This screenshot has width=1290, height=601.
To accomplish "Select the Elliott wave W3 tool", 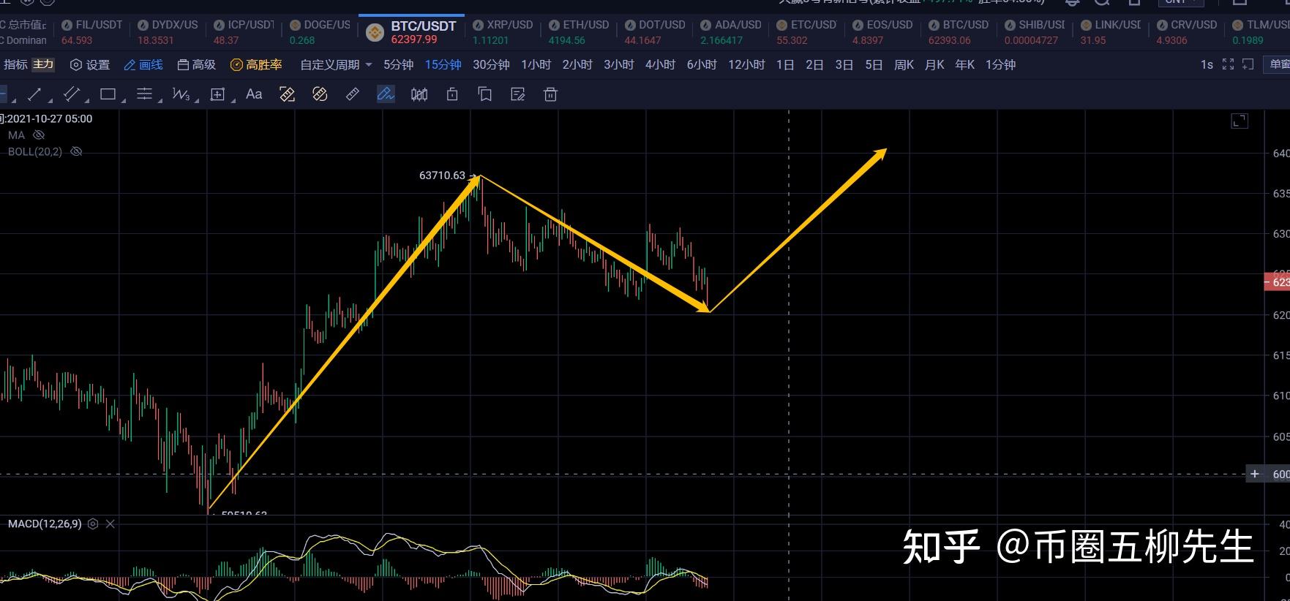I will click(181, 94).
